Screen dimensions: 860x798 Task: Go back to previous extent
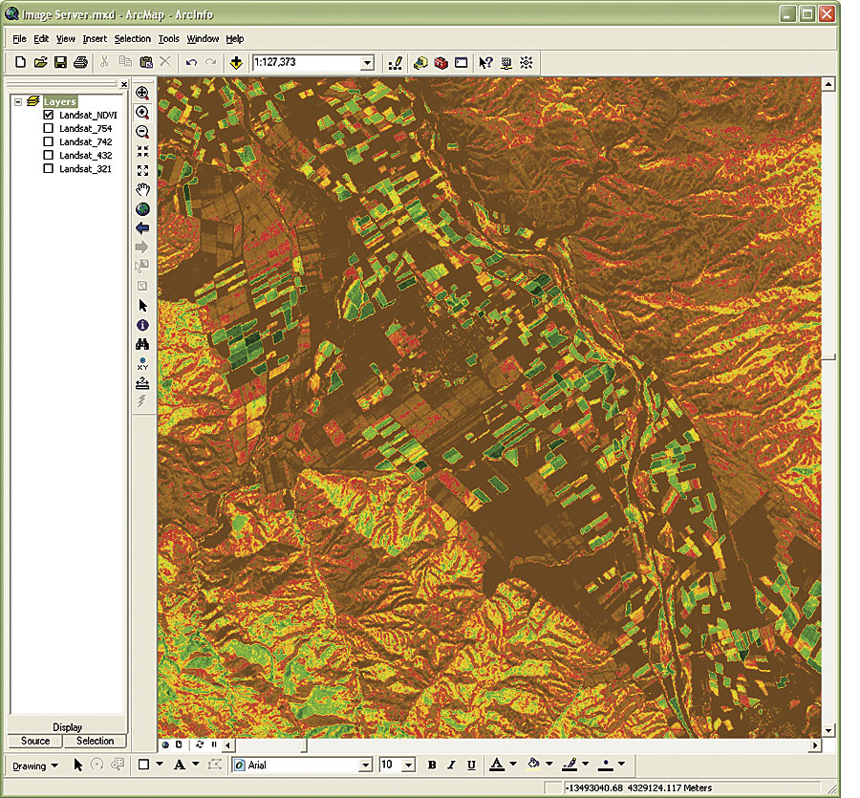click(x=142, y=228)
